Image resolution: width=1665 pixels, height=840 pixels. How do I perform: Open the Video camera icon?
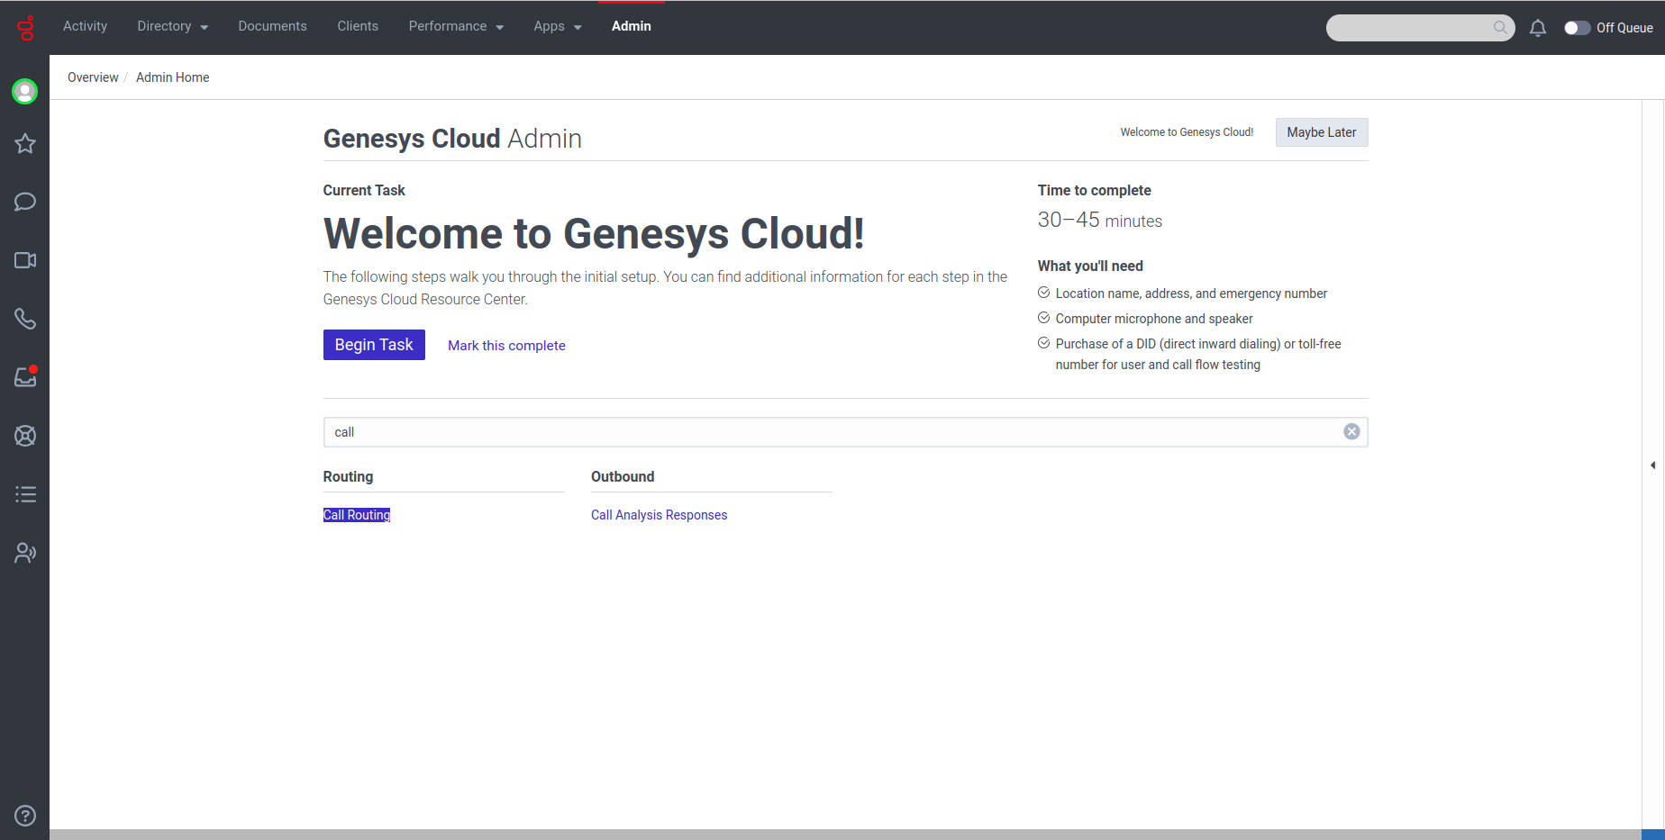tap(25, 260)
